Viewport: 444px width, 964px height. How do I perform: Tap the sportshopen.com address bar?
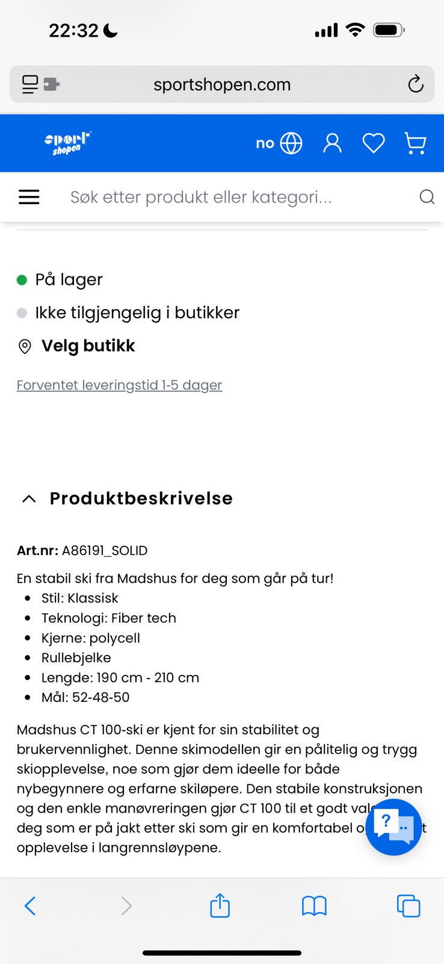click(x=221, y=84)
